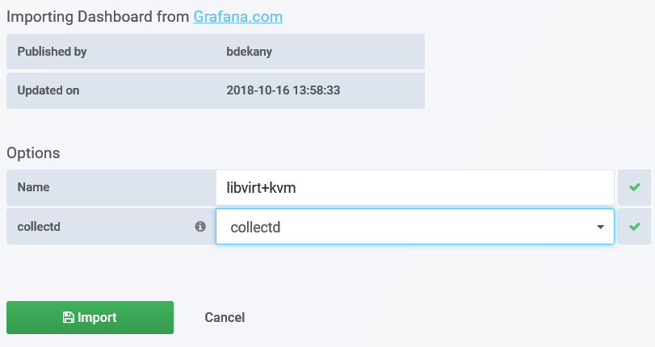
Task: Click the floppy disk icon on Import
Action: point(69,318)
